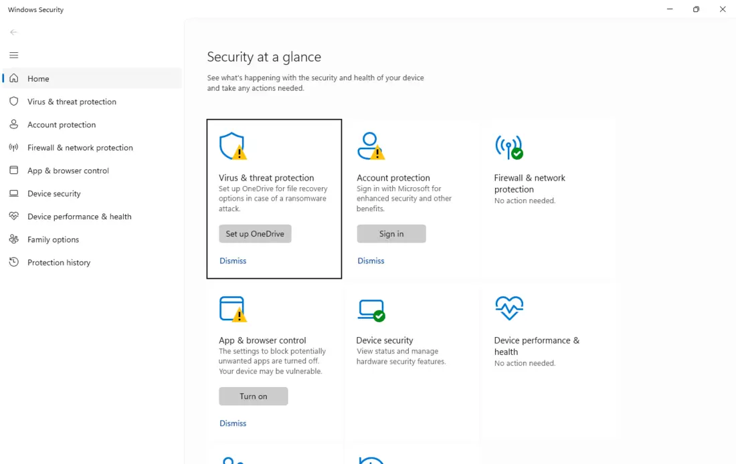Click the antenna icon beside Firewall & network protection in sidebar
Viewport: 736px width, 464px height.
click(x=14, y=147)
